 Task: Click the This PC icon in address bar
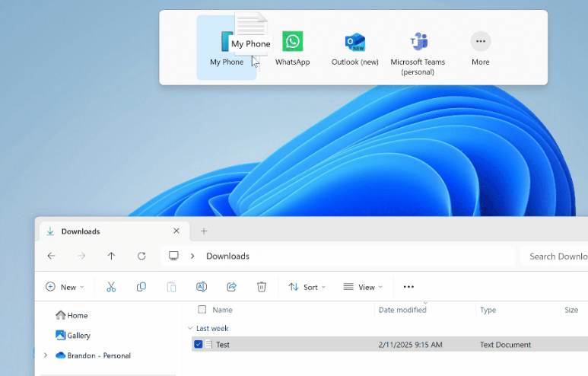click(x=173, y=256)
